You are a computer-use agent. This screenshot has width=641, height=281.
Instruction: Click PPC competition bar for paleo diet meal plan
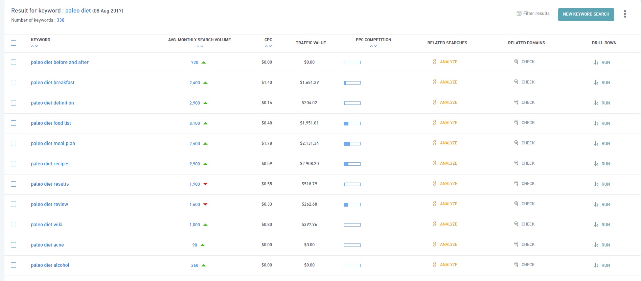tap(352, 144)
